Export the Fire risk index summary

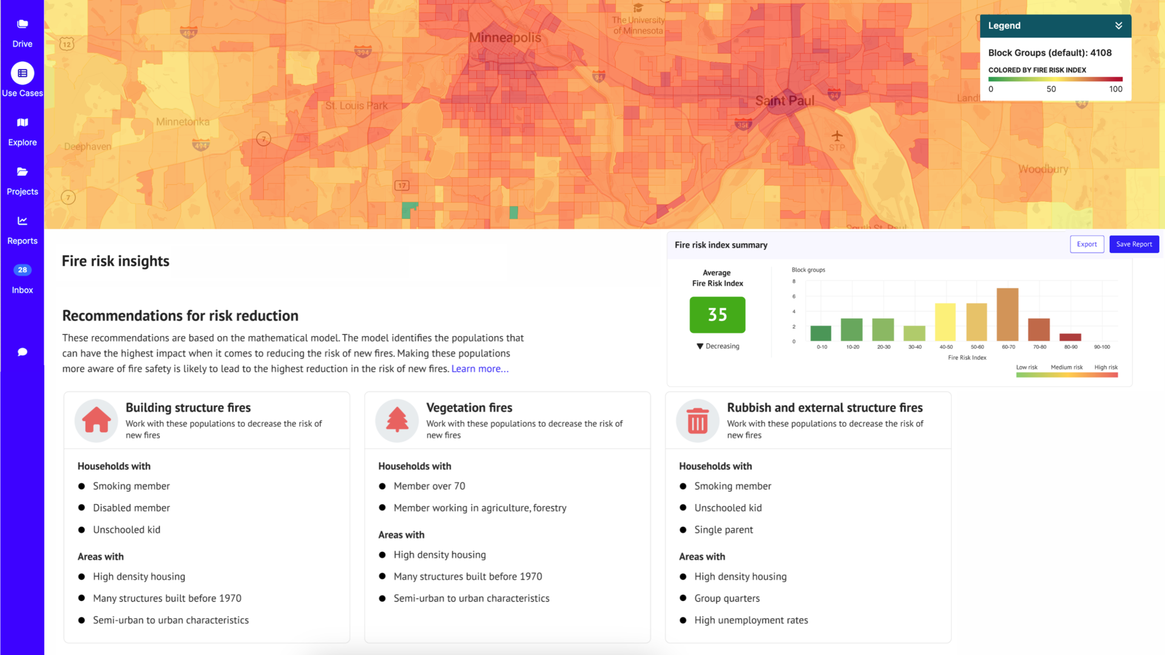(1087, 244)
